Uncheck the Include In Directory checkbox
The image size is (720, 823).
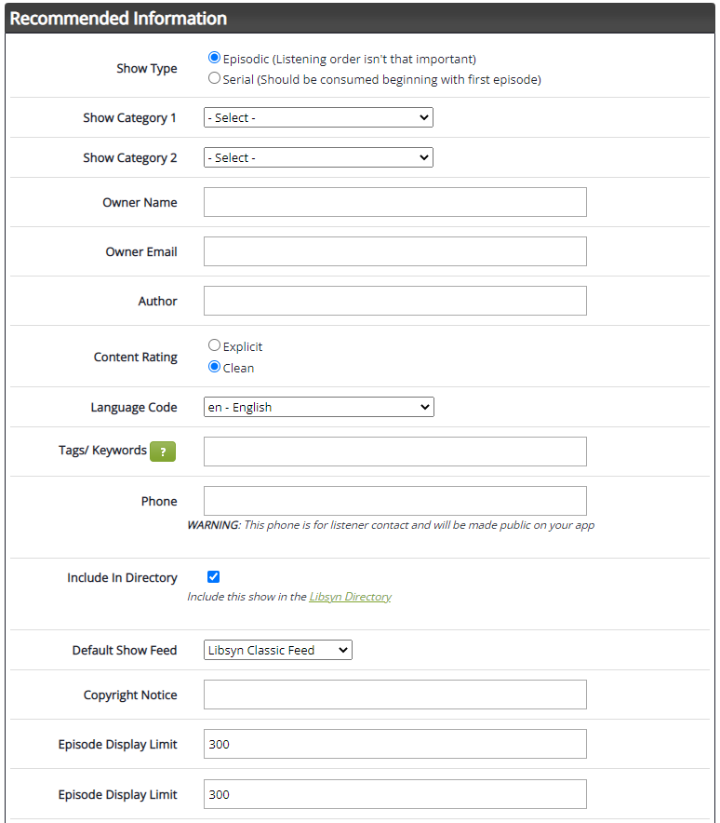(x=213, y=577)
